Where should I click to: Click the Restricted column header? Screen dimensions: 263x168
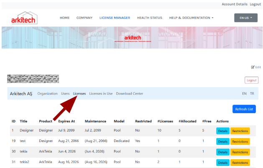coord(143,121)
